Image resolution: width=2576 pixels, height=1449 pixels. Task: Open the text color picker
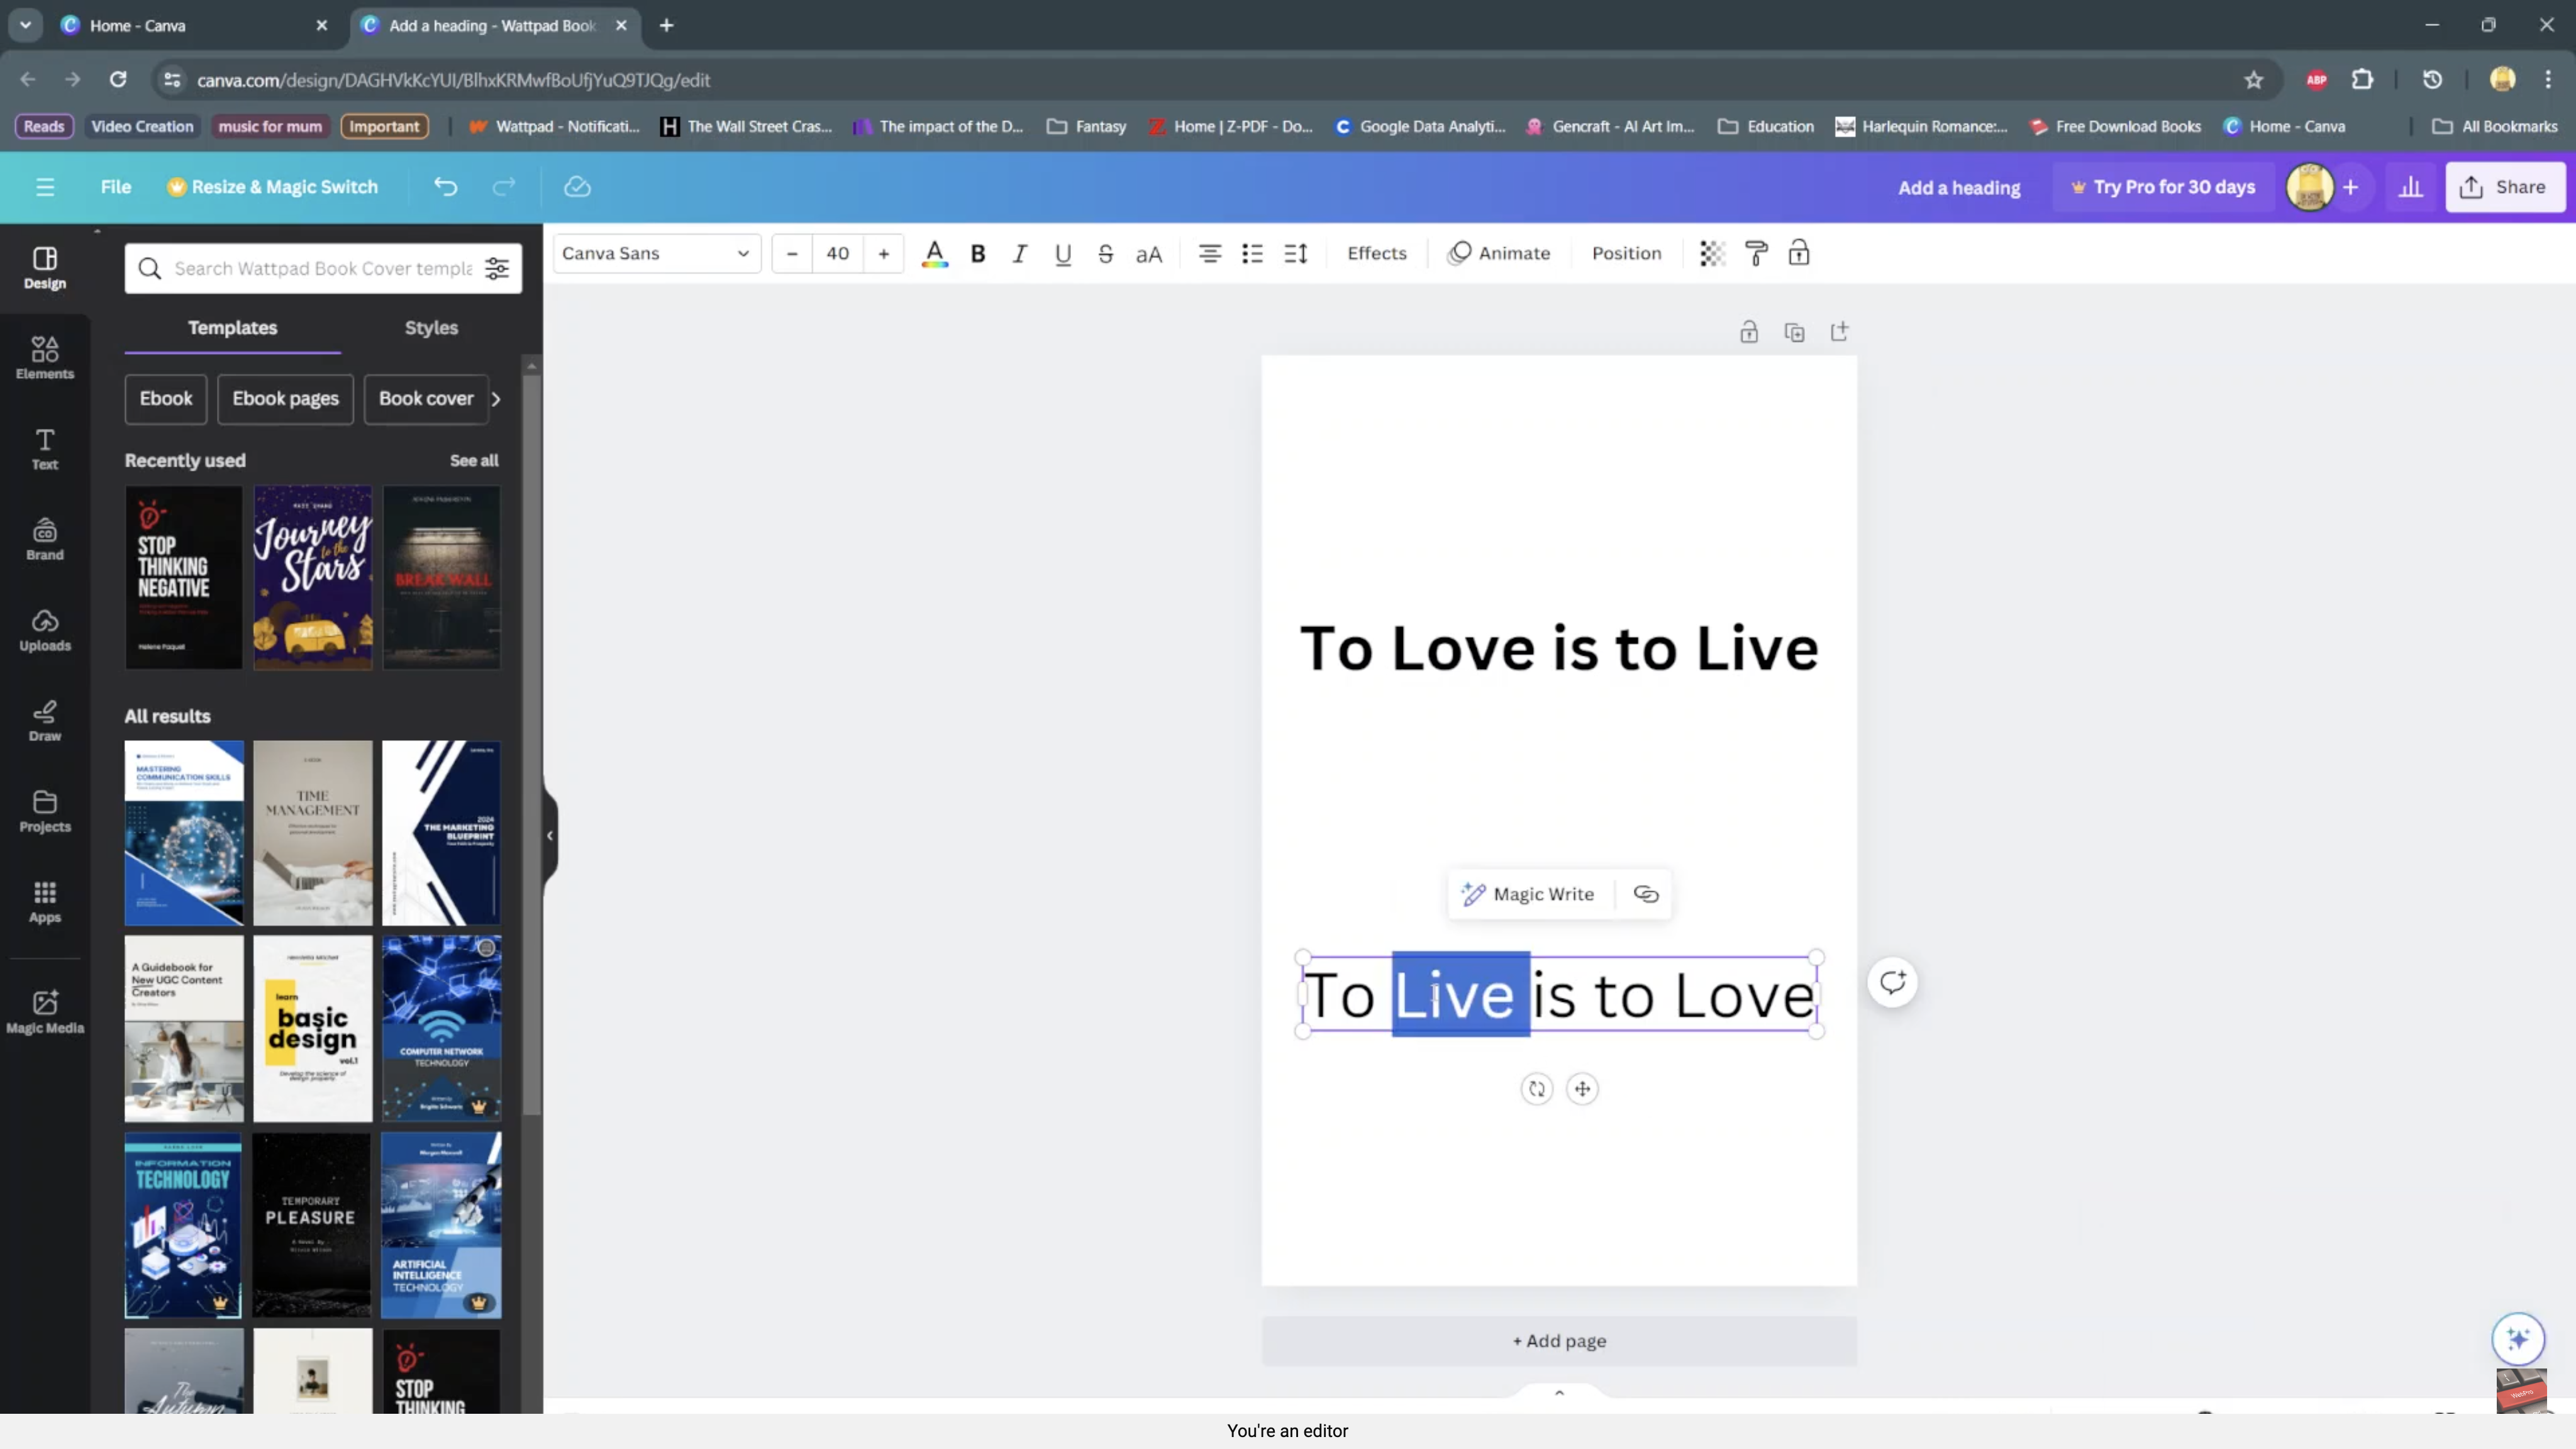934,254
